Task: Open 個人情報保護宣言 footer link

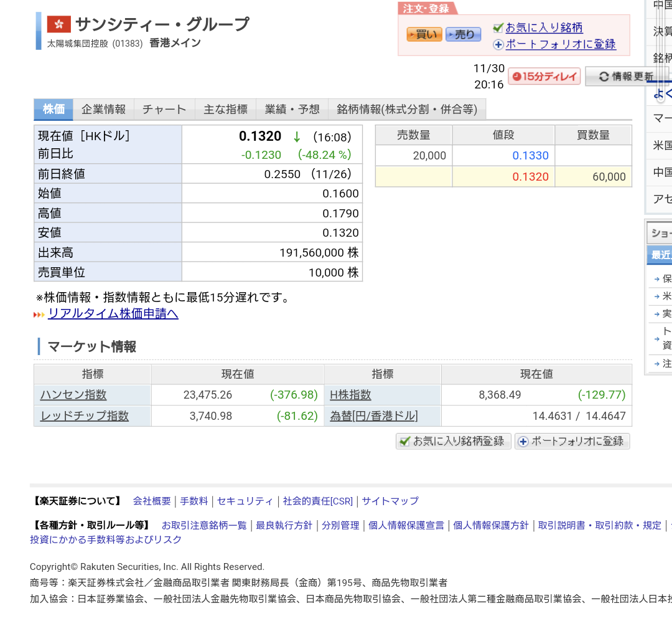Action: pos(406,526)
